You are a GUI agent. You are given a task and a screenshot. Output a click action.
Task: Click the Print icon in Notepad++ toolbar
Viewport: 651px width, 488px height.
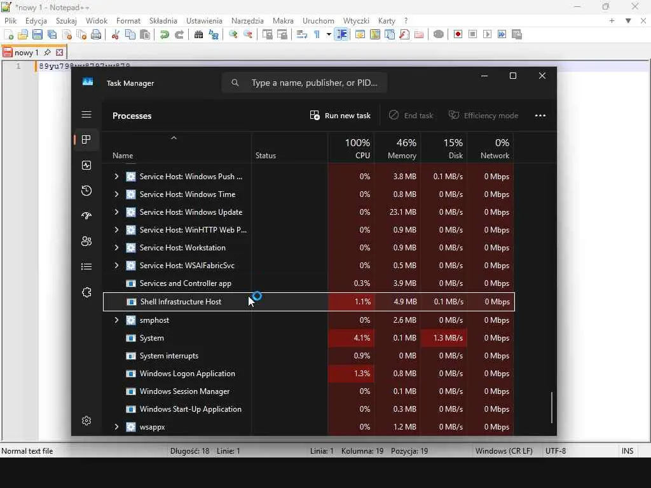[96, 34]
